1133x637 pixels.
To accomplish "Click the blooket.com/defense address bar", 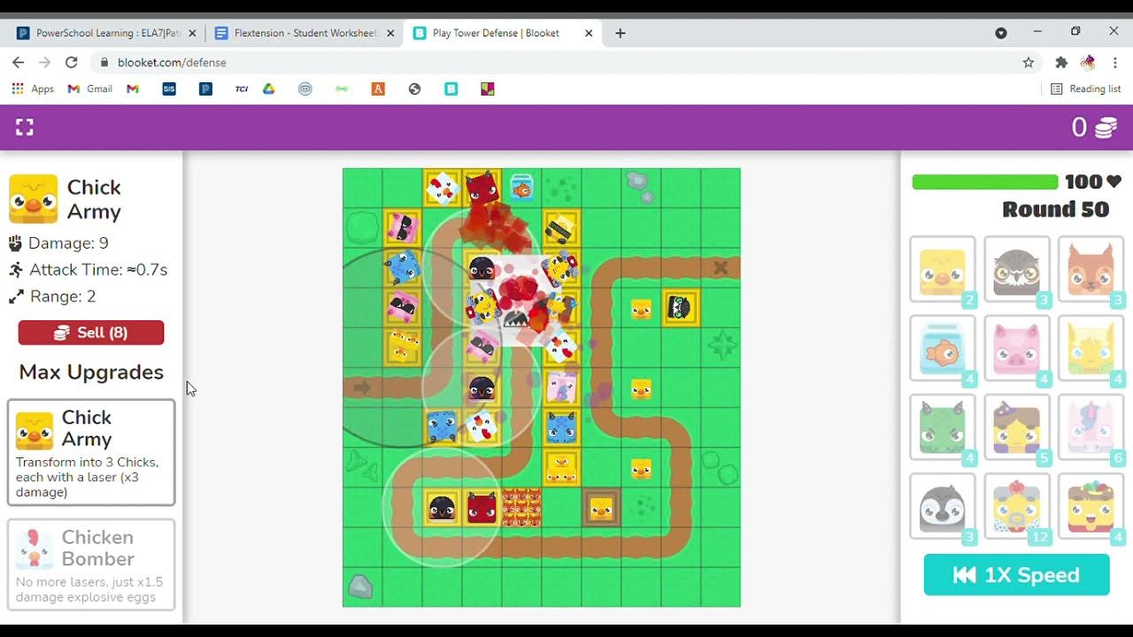I will click(x=566, y=62).
